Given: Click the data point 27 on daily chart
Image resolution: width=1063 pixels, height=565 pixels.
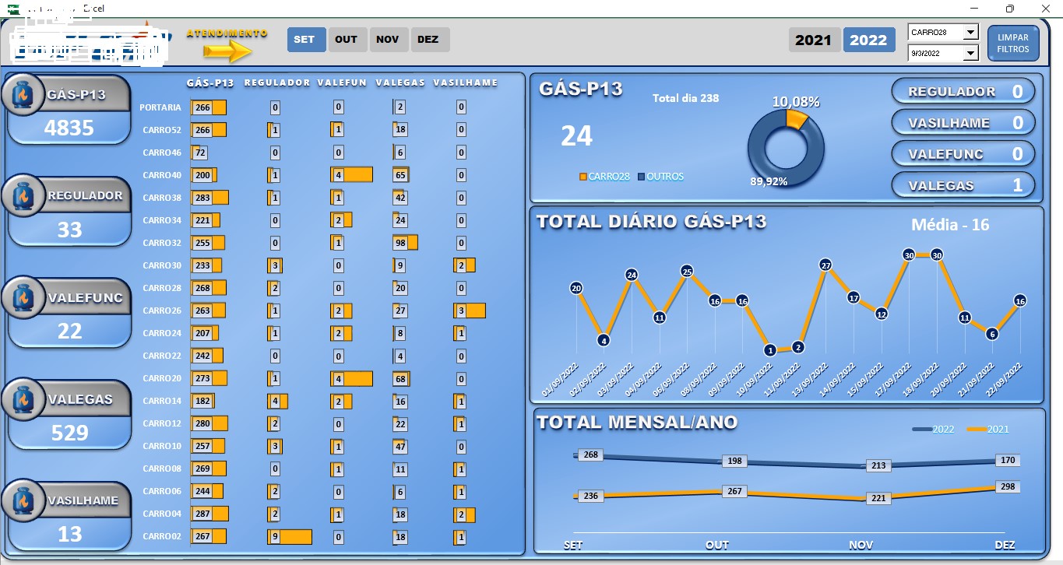Looking at the screenshot, I should [825, 265].
